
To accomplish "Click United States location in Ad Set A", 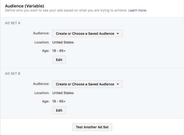I will click(63, 42).
